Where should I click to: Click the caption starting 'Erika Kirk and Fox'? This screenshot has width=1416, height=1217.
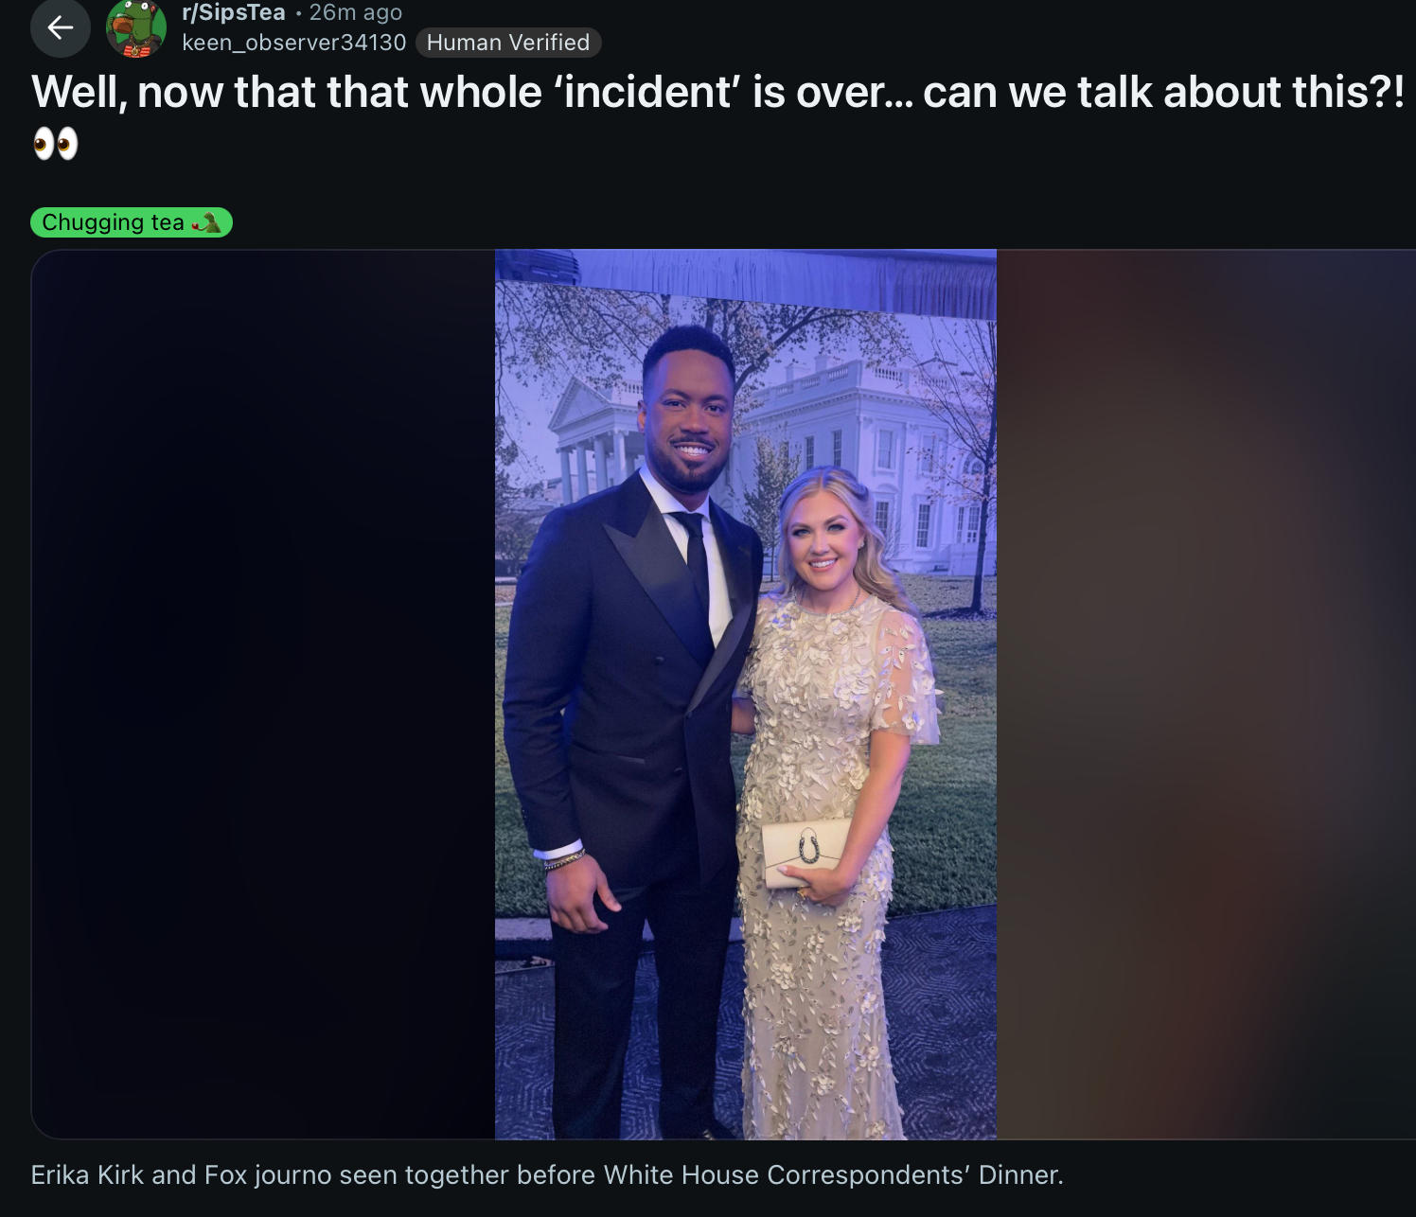tap(547, 1174)
